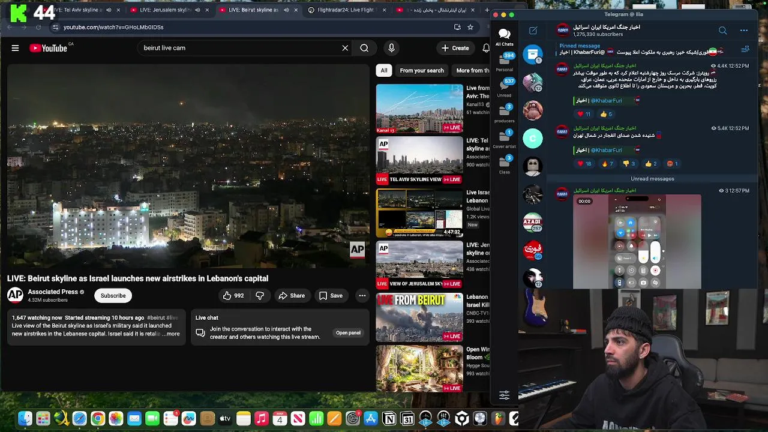Open Telegram producers folder
The width and height of the screenshot is (768, 432).
coord(504,113)
